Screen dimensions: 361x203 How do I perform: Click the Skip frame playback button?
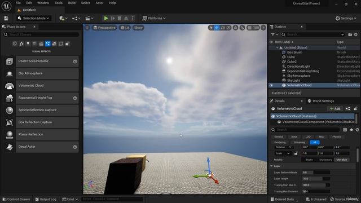click(113, 18)
